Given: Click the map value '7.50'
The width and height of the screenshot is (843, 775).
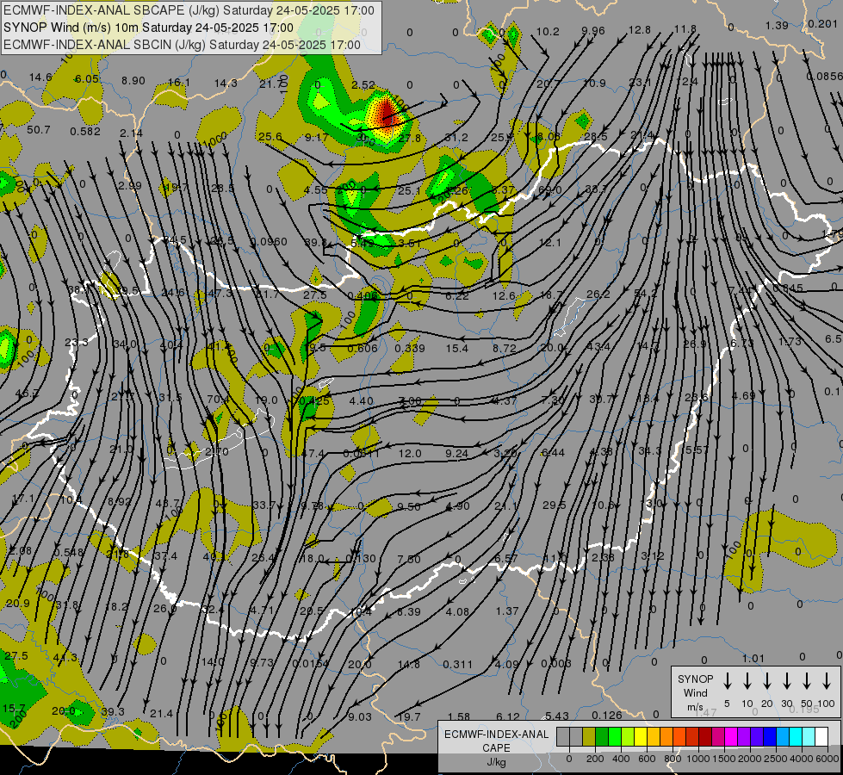Looking at the screenshot, I should coord(409,560).
